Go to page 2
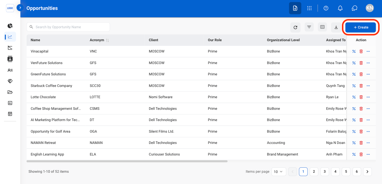Image resolution: width=382 pixels, height=184 pixels. coord(314,172)
